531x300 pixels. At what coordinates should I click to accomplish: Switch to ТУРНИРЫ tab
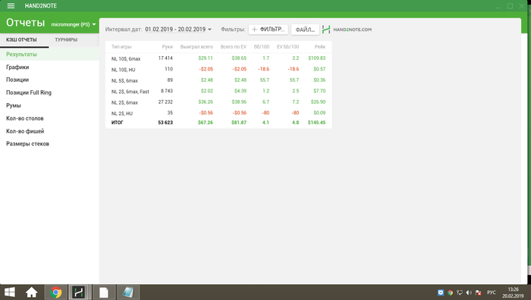click(x=66, y=39)
